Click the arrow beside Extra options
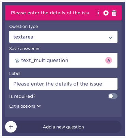This screenshot has width=126, height=138. pyautogui.click(x=39, y=106)
